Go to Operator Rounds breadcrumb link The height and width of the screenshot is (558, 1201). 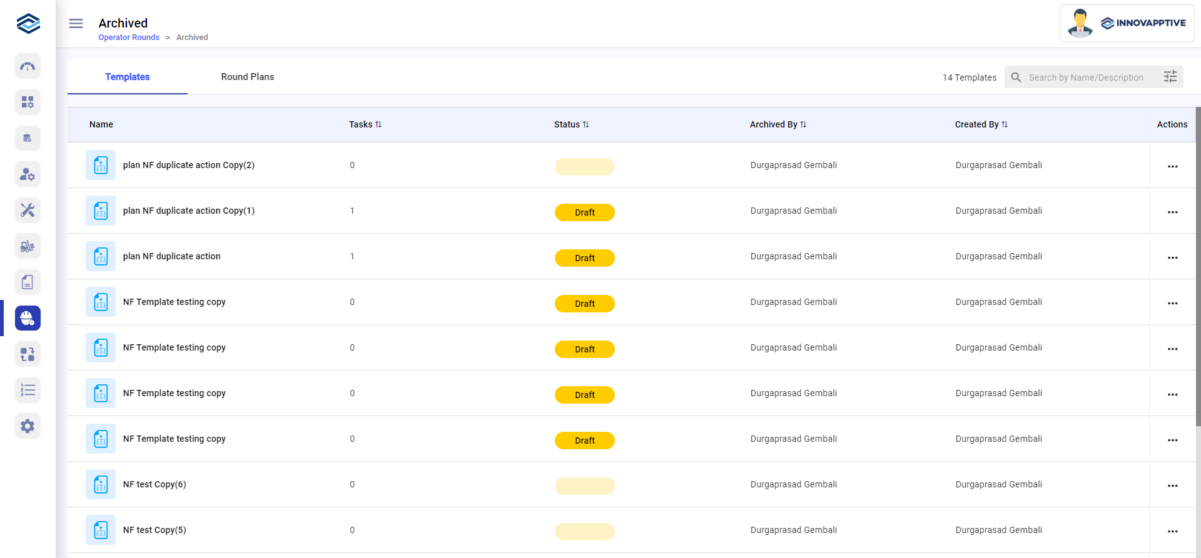[129, 37]
